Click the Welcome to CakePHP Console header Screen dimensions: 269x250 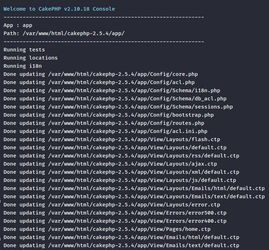click(x=59, y=9)
